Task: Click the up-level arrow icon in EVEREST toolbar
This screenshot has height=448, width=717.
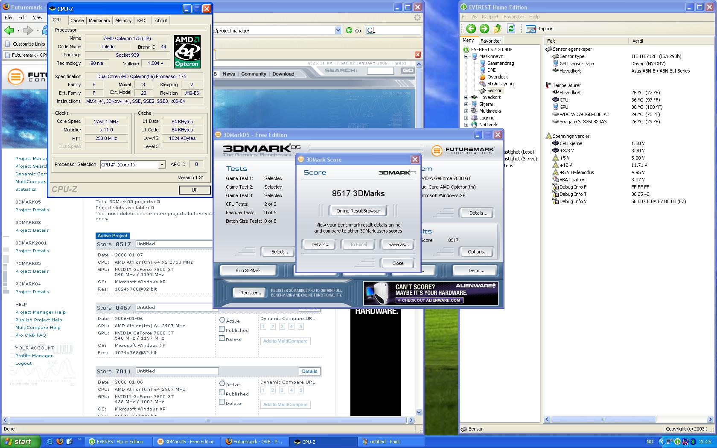Action: point(498,29)
